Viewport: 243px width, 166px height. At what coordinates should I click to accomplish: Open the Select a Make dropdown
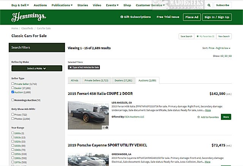37,68
